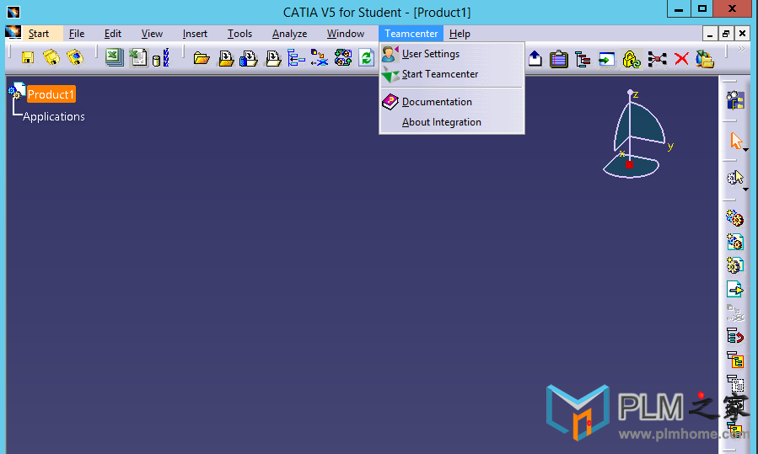Expand gear-cursor tool flyout arrow
The image size is (758, 454).
pyautogui.click(x=746, y=190)
